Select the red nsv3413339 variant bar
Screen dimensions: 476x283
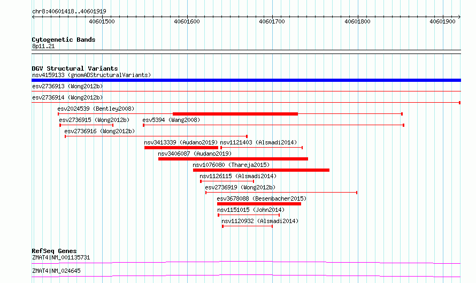point(181,148)
